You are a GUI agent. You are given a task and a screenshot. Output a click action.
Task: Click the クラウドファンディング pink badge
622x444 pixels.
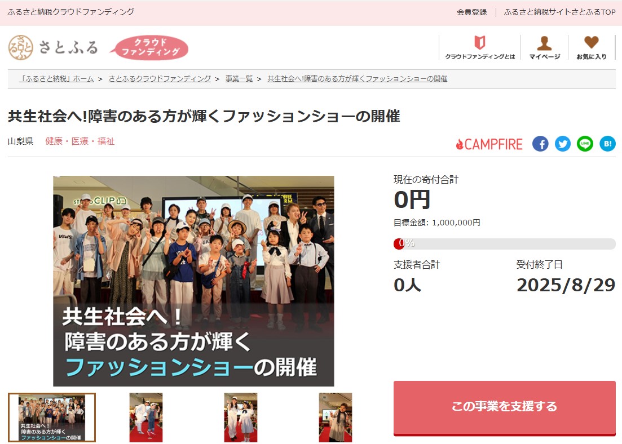(x=149, y=47)
